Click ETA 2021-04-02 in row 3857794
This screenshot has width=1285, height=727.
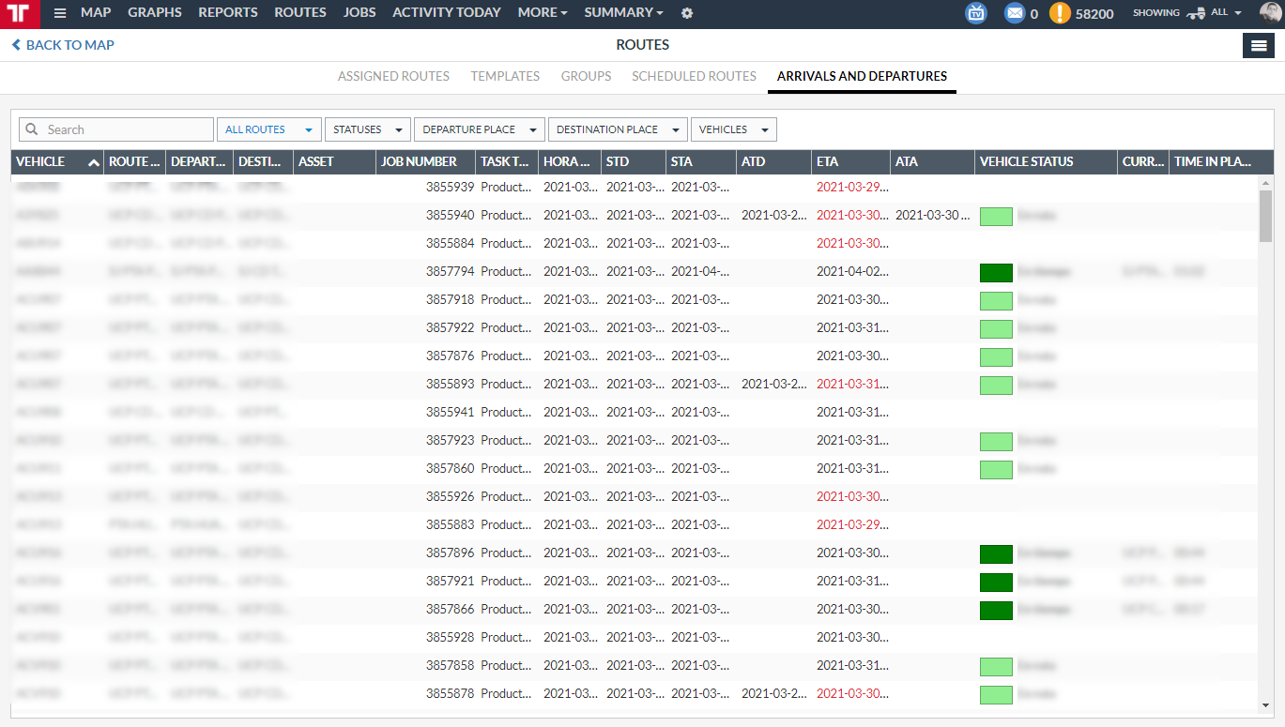coord(852,271)
